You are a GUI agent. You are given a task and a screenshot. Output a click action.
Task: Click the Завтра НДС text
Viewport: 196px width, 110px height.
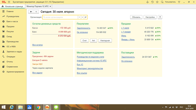37,64
